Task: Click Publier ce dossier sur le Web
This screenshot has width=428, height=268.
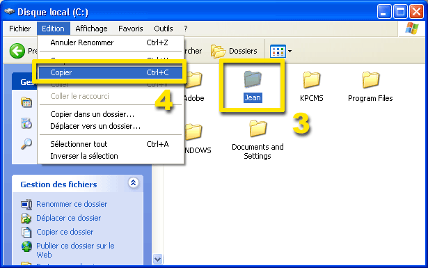Action: coord(75,251)
